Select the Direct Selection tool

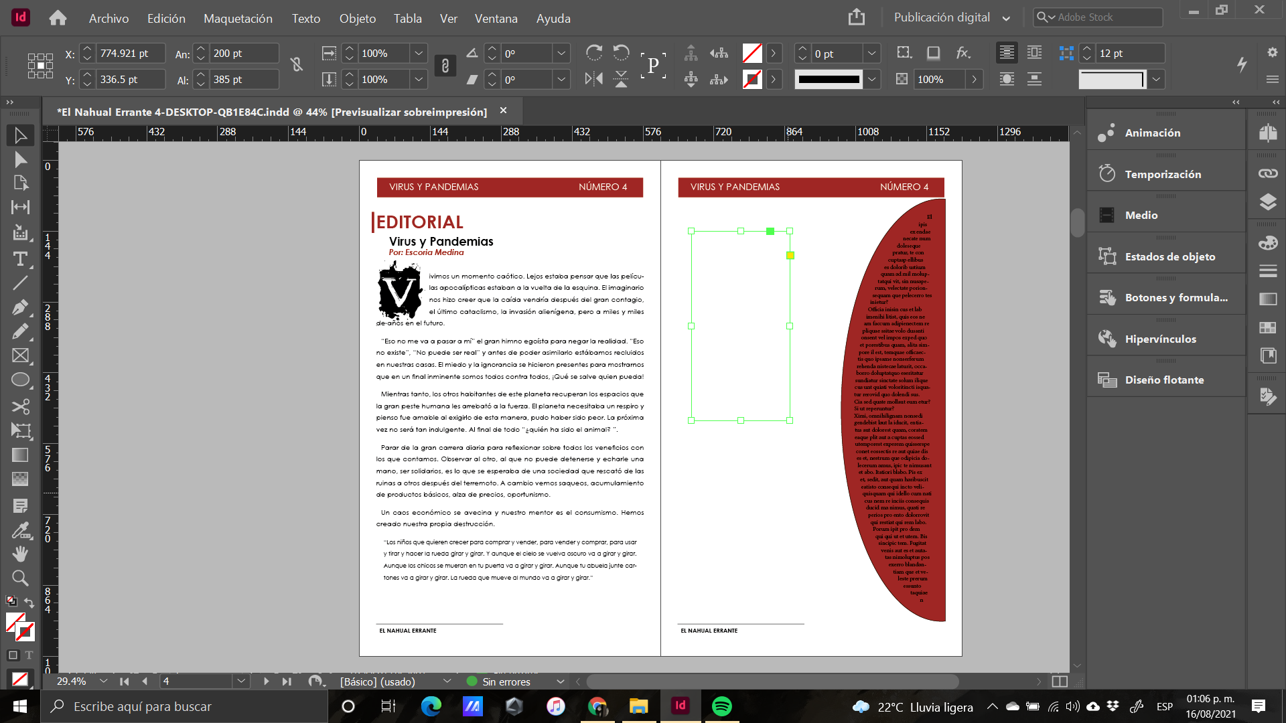[20, 159]
